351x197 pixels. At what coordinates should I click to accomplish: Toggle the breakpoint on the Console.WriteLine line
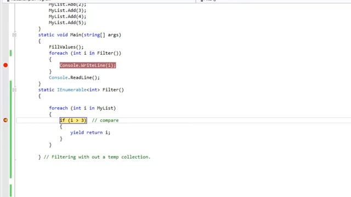tap(5, 65)
